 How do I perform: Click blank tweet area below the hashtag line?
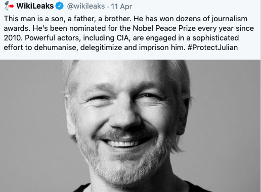pyautogui.click(x=130, y=56)
